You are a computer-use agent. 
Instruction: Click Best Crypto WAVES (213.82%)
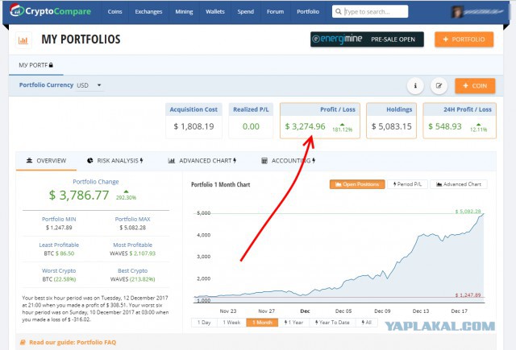[x=132, y=279]
